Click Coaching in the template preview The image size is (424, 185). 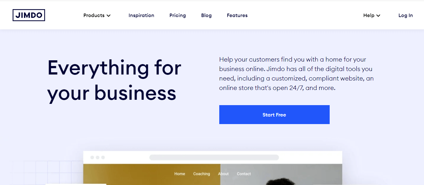(x=202, y=174)
